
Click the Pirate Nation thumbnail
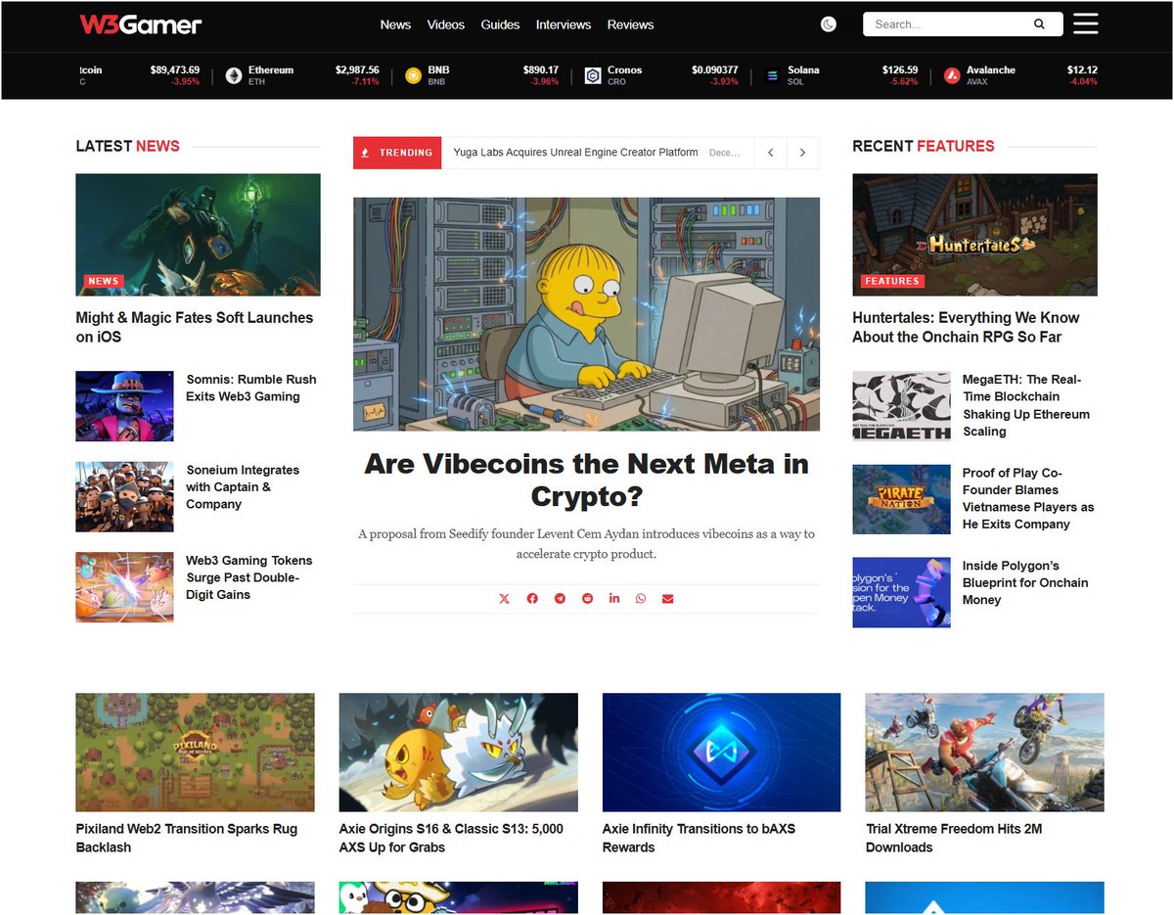[x=901, y=499]
